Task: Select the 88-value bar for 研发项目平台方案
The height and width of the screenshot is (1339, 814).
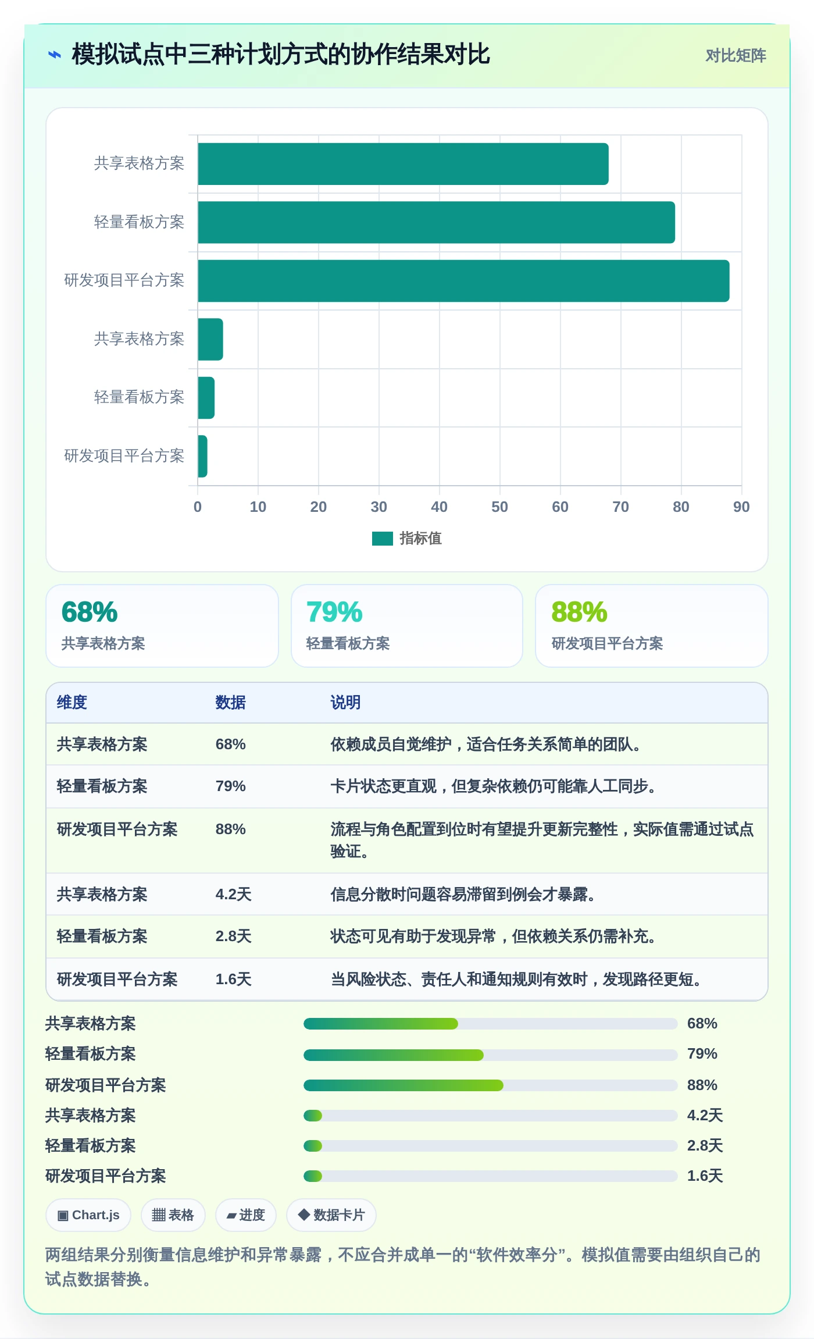Action: [463, 281]
